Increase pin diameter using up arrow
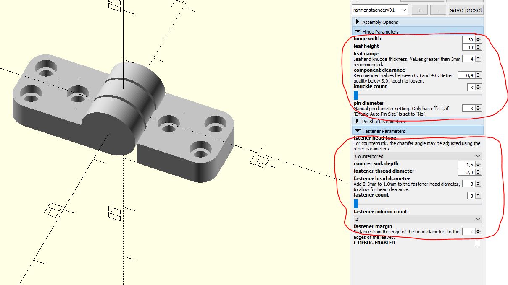 479,106
